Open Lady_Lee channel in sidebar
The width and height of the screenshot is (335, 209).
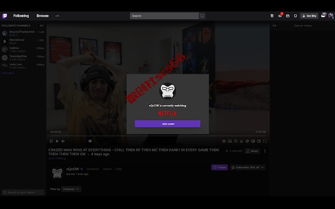pos(23,66)
